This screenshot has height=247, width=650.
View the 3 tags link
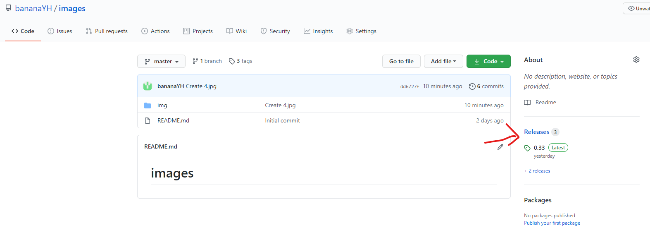coord(240,61)
